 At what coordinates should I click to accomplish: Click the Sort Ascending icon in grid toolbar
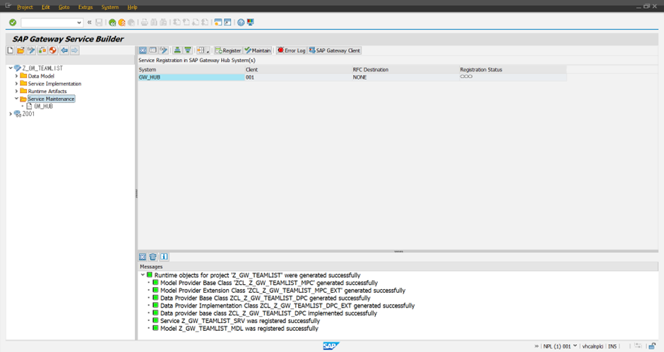[x=177, y=50]
